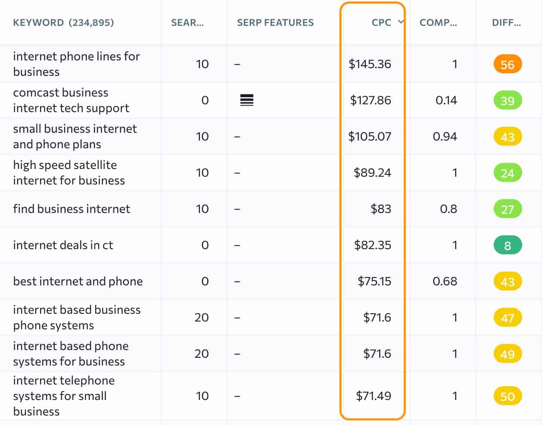Click the green 39 difficulty badge
The image size is (542, 425).
pyautogui.click(x=507, y=100)
